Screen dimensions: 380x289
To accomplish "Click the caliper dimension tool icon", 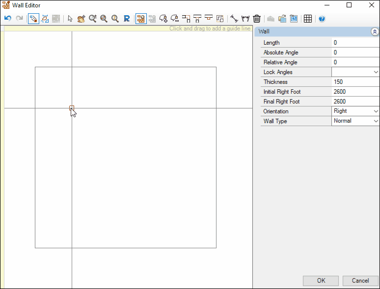I will coord(245,19).
